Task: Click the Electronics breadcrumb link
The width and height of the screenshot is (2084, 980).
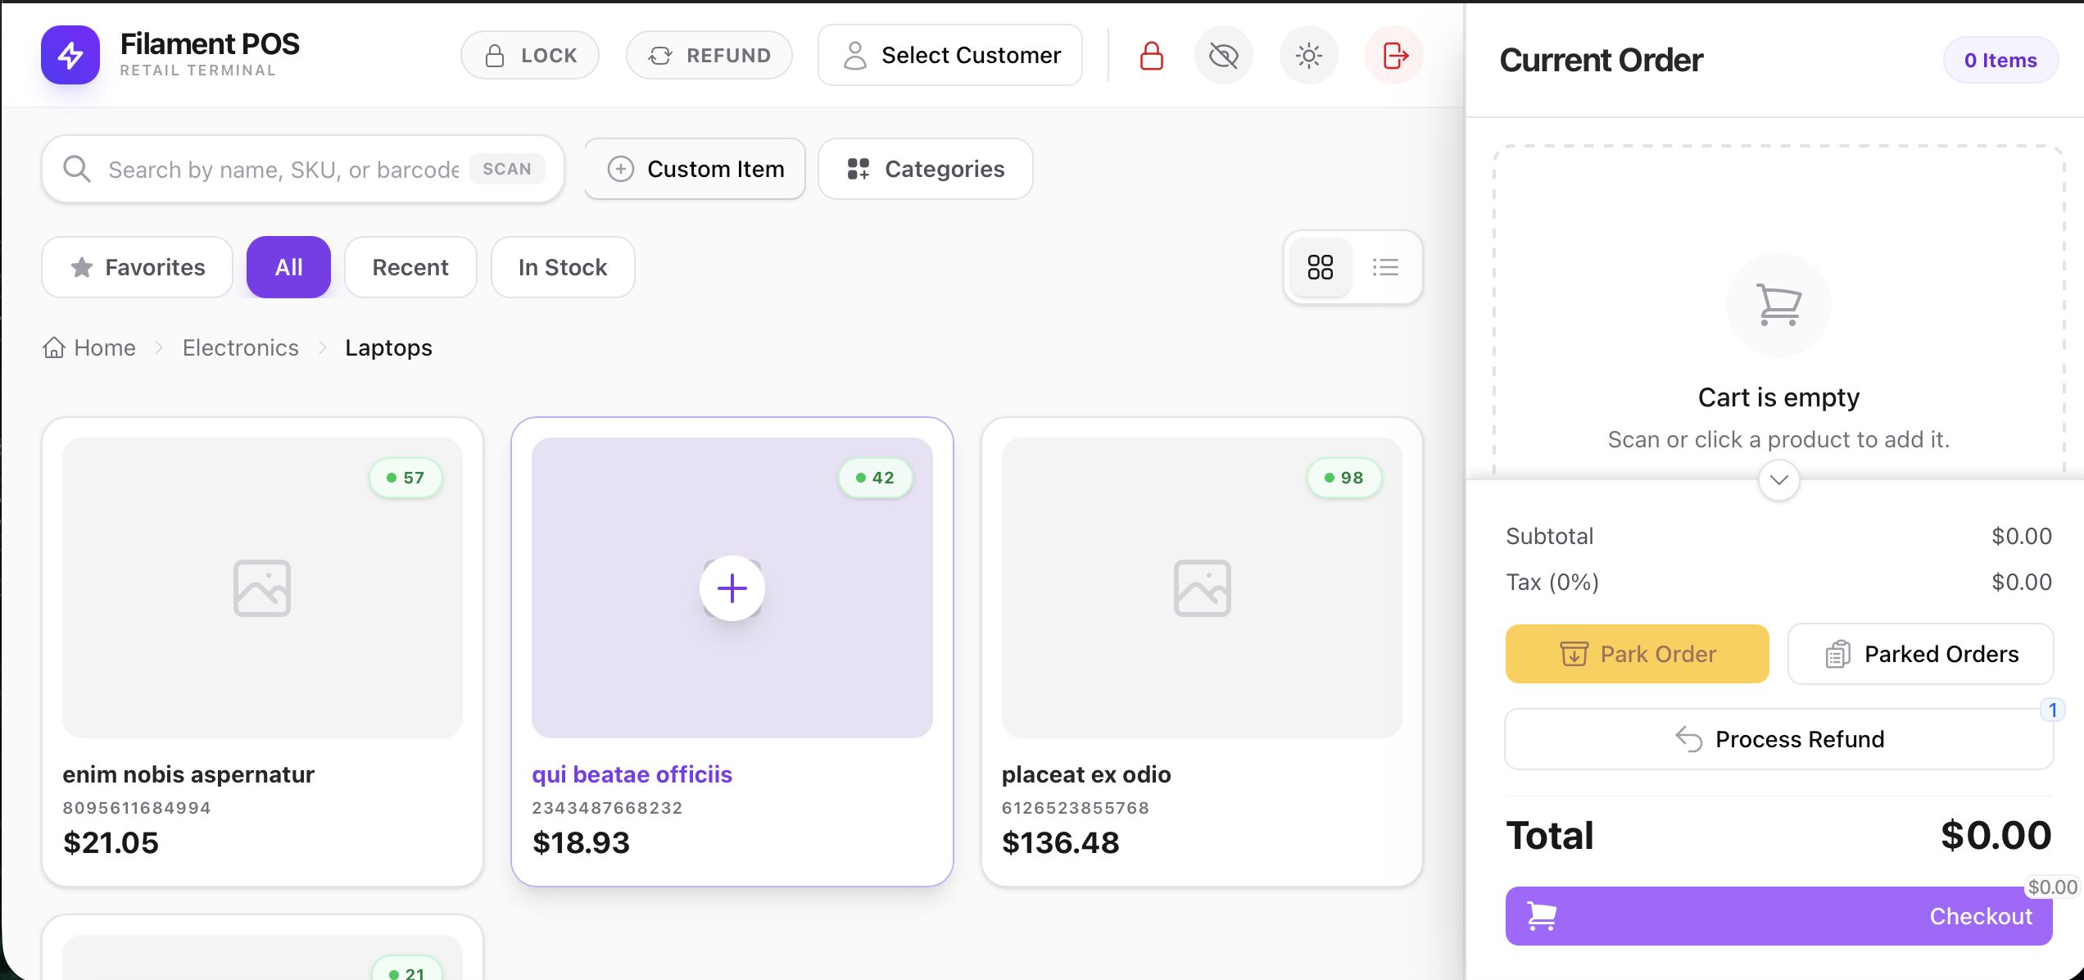Action: (x=240, y=347)
